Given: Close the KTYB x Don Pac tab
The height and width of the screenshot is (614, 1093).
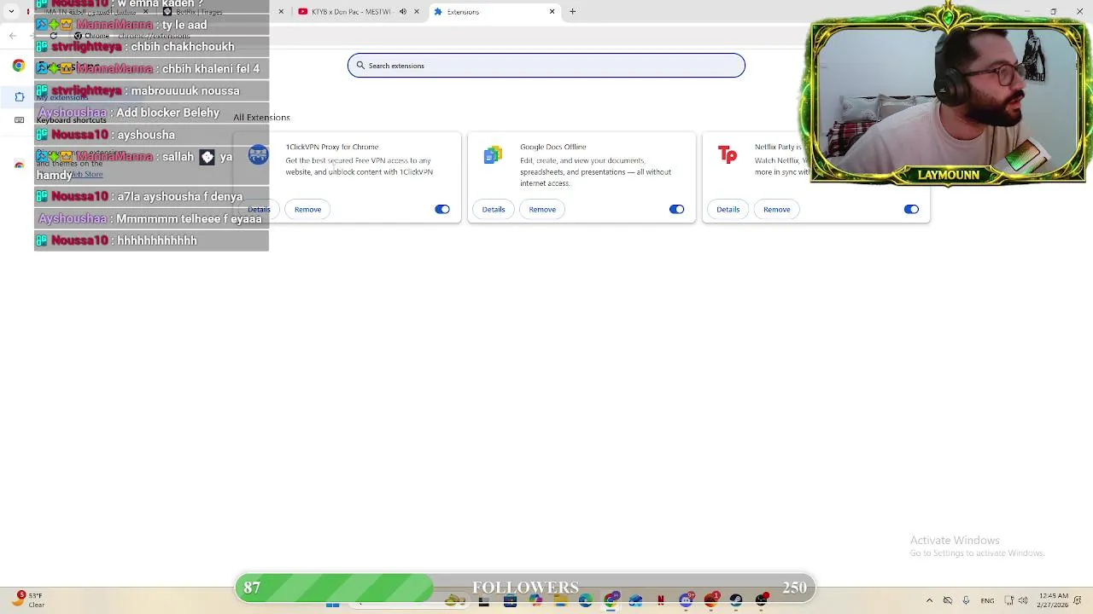Looking at the screenshot, I should click(417, 12).
